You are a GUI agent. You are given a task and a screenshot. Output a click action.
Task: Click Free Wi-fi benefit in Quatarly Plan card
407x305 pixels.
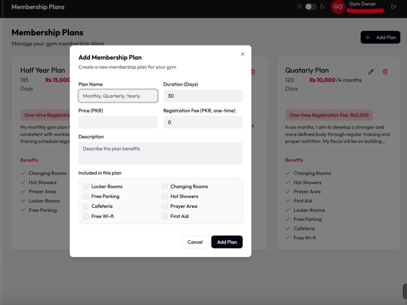tap(304, 238)
